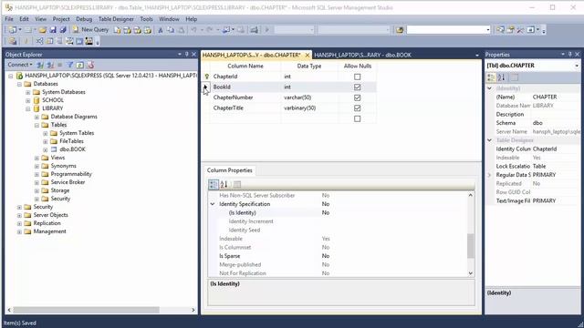This screenshot has height=328, width=584.
Task: Toggle Allow Nulls checkbox in the empty row
Action: click(x=357, y=119)
